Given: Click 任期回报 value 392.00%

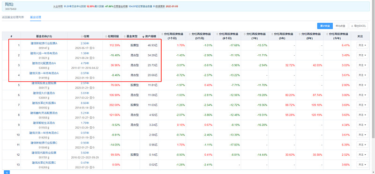Looking at the screenshot, I should 115,105.
